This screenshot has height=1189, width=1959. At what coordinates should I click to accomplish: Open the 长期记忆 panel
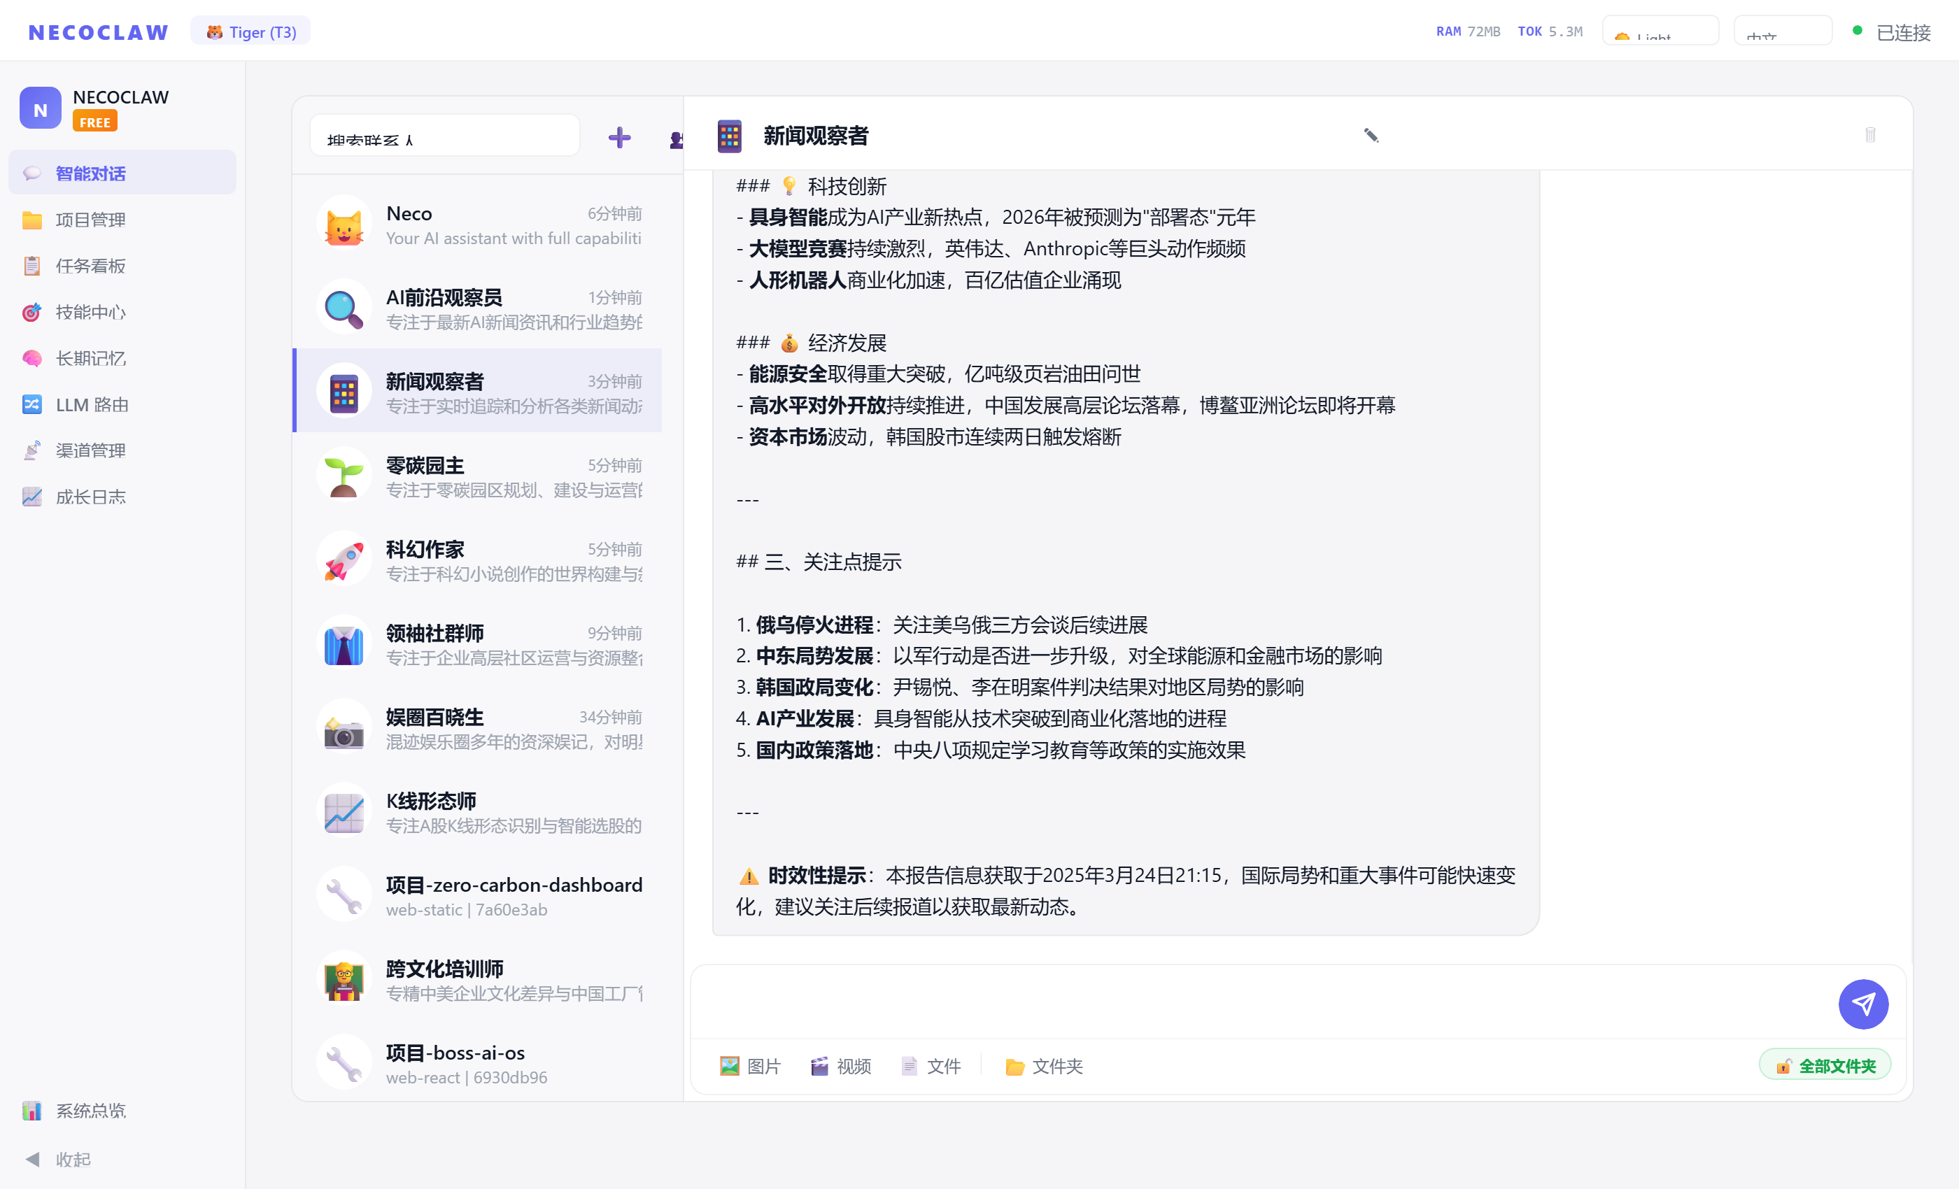pos(90,357)
